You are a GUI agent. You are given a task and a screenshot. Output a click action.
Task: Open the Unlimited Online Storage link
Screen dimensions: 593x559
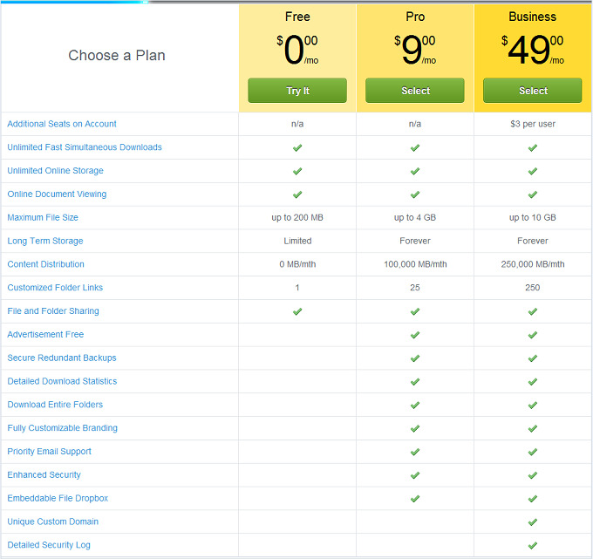tap(55, 171)
